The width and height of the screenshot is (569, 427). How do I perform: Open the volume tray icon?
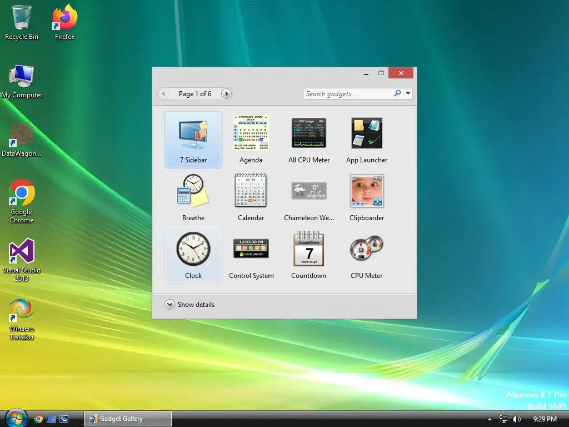click(516, 419)
